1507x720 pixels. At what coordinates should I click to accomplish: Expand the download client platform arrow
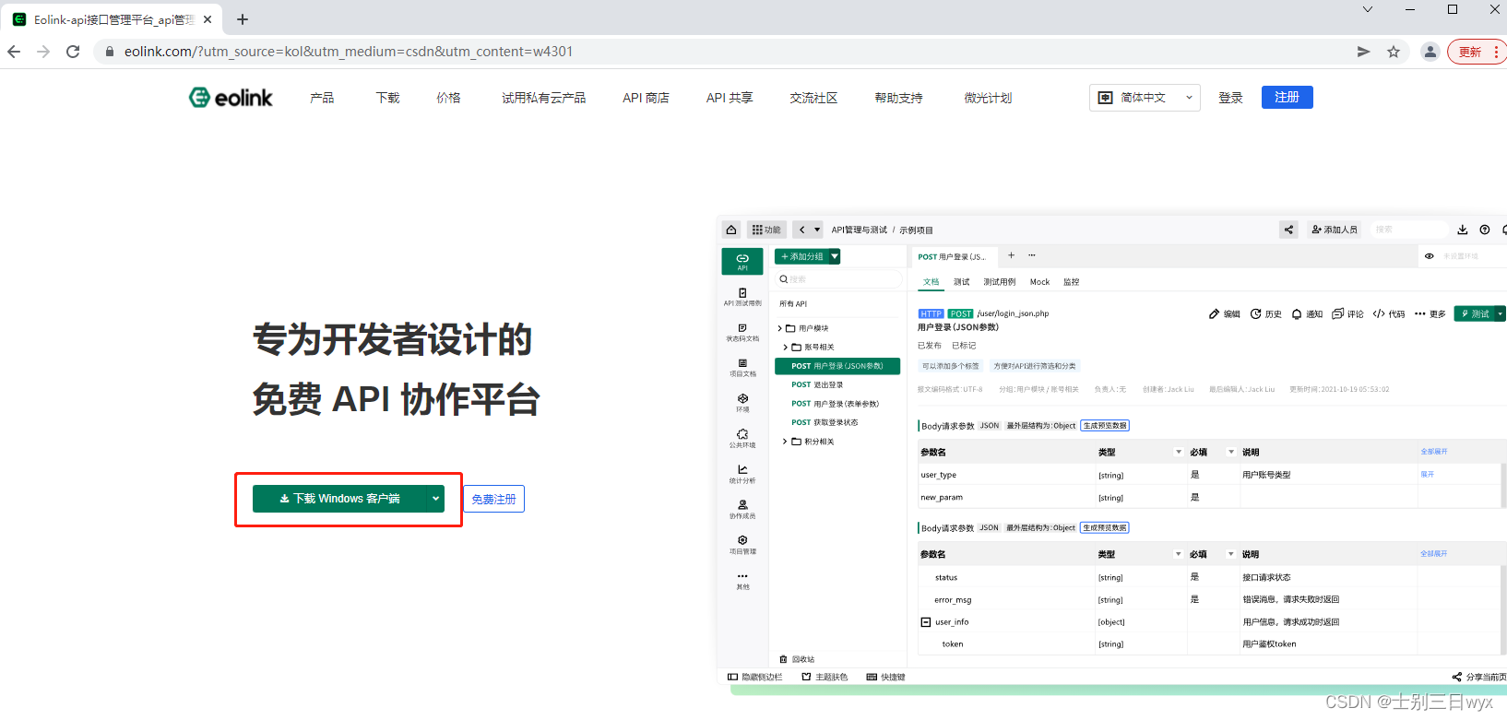click(x=435, y=499)
